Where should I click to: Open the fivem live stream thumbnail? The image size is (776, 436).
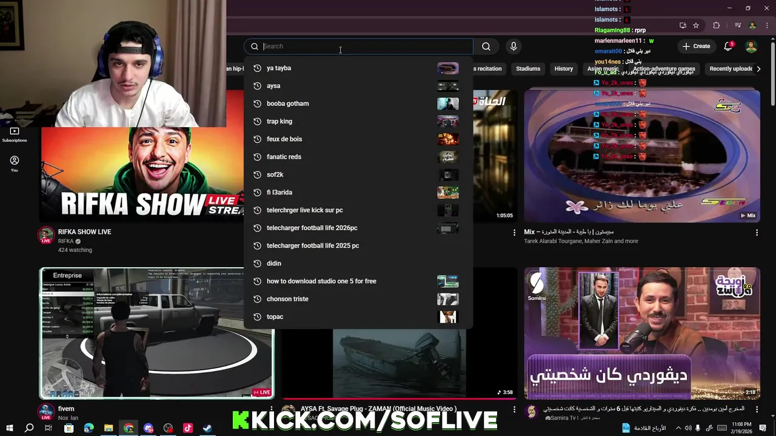click(157, 333)
